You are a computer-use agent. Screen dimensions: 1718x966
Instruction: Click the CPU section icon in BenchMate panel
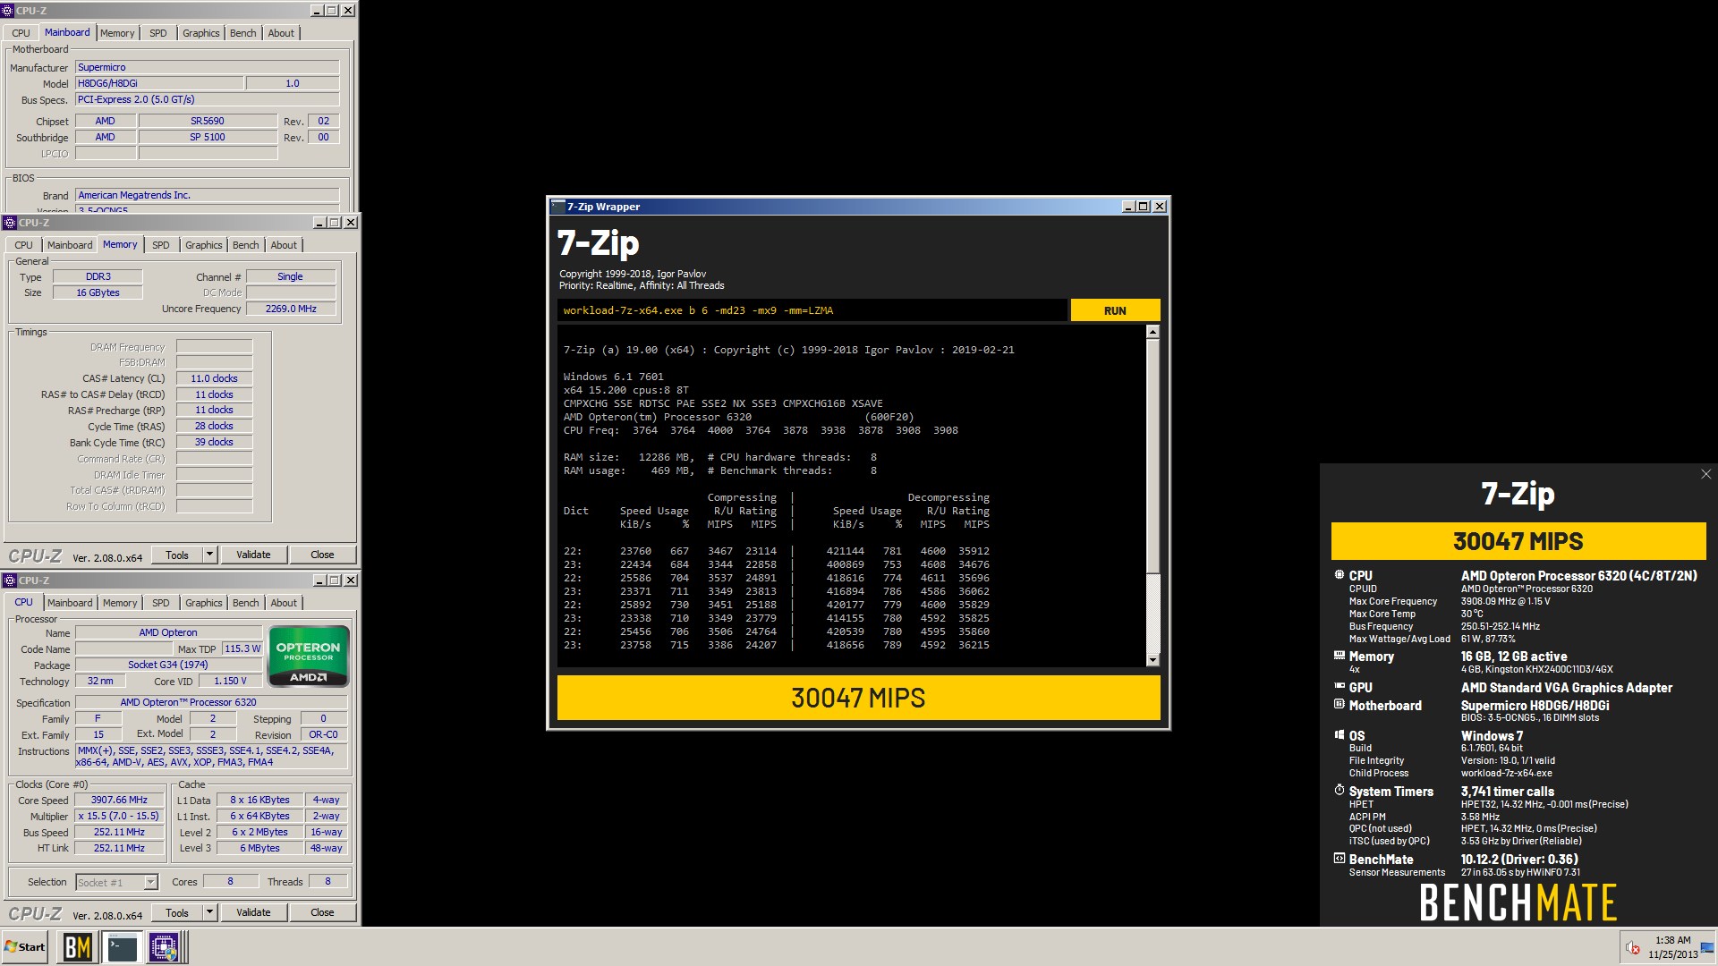(1339, 575)
